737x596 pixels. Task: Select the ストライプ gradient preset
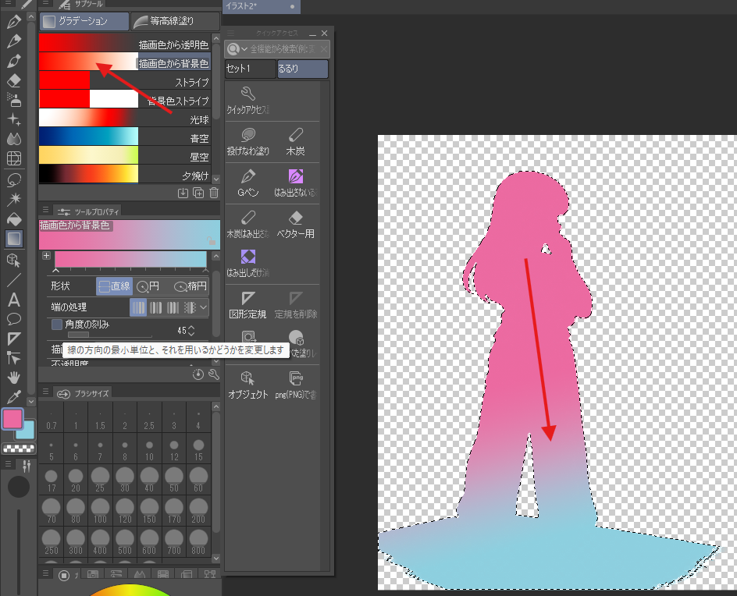click(125, 82)
